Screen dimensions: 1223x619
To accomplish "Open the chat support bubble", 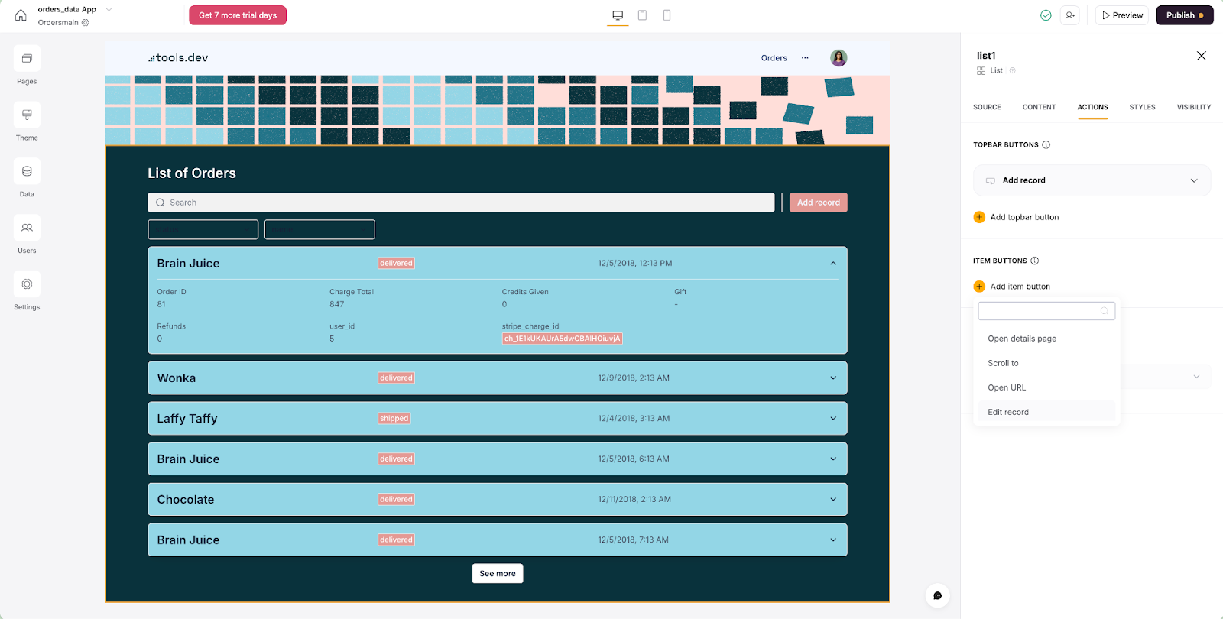I will [937, 595].
